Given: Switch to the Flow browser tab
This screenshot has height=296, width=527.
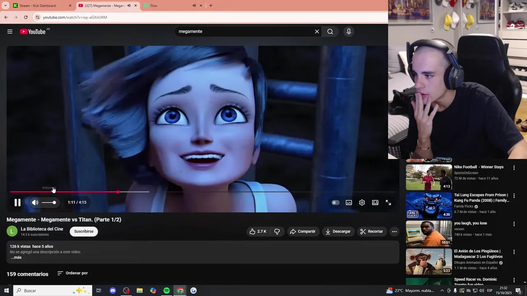Looking at the screenshot, I should (x=173, y=6).
